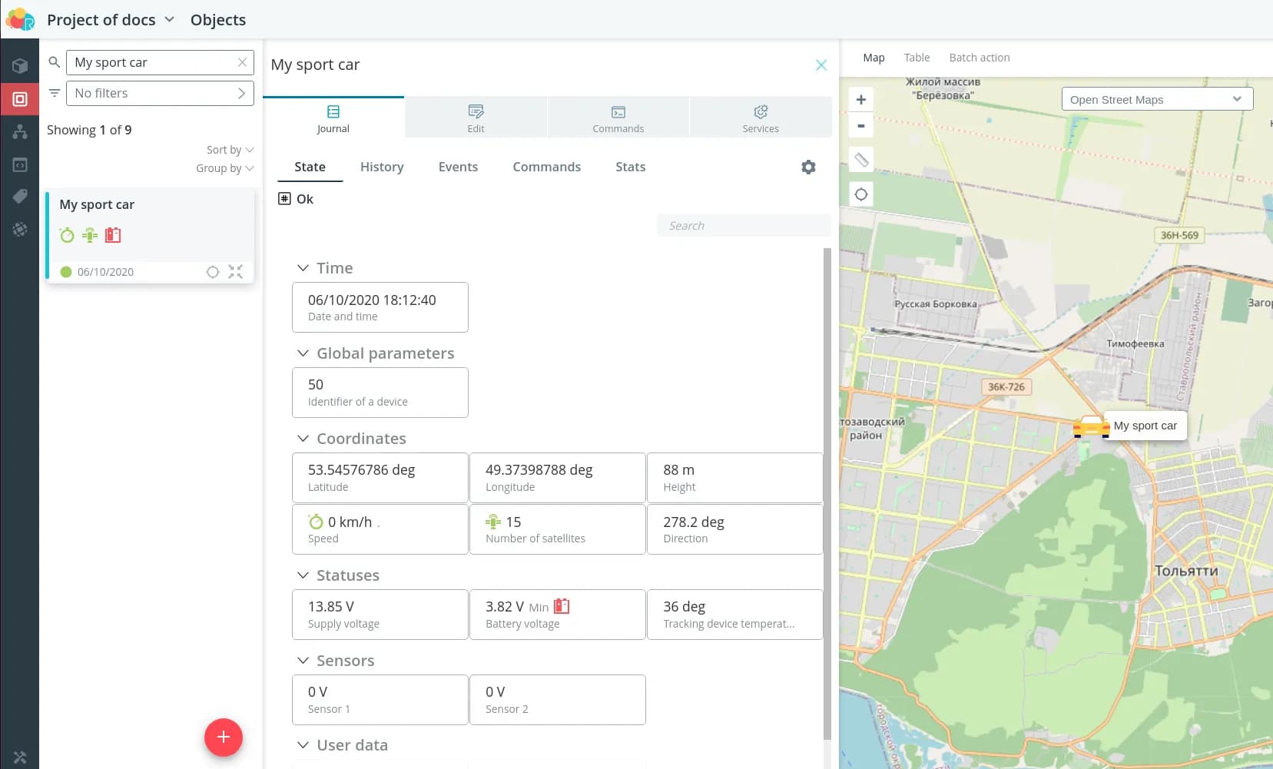Zoom out on the map
Screen dimensions: 1273x769
pos(861,126)
